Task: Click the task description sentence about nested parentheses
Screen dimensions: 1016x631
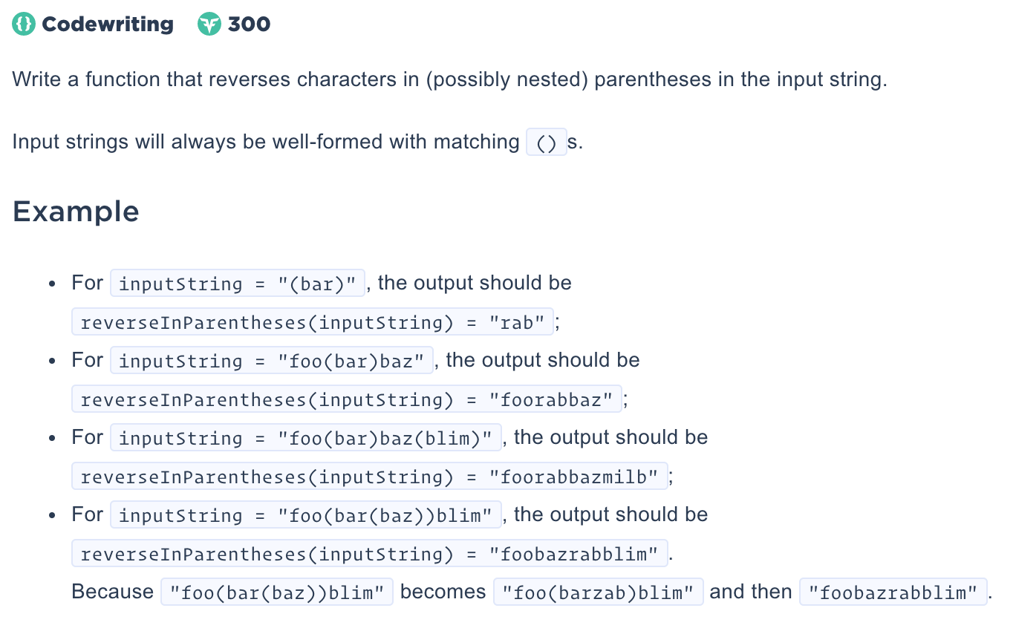Action: coord(450,79)
